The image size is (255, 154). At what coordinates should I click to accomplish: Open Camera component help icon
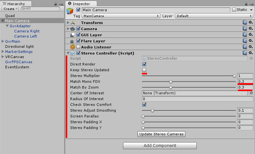[x=245, y=29]
